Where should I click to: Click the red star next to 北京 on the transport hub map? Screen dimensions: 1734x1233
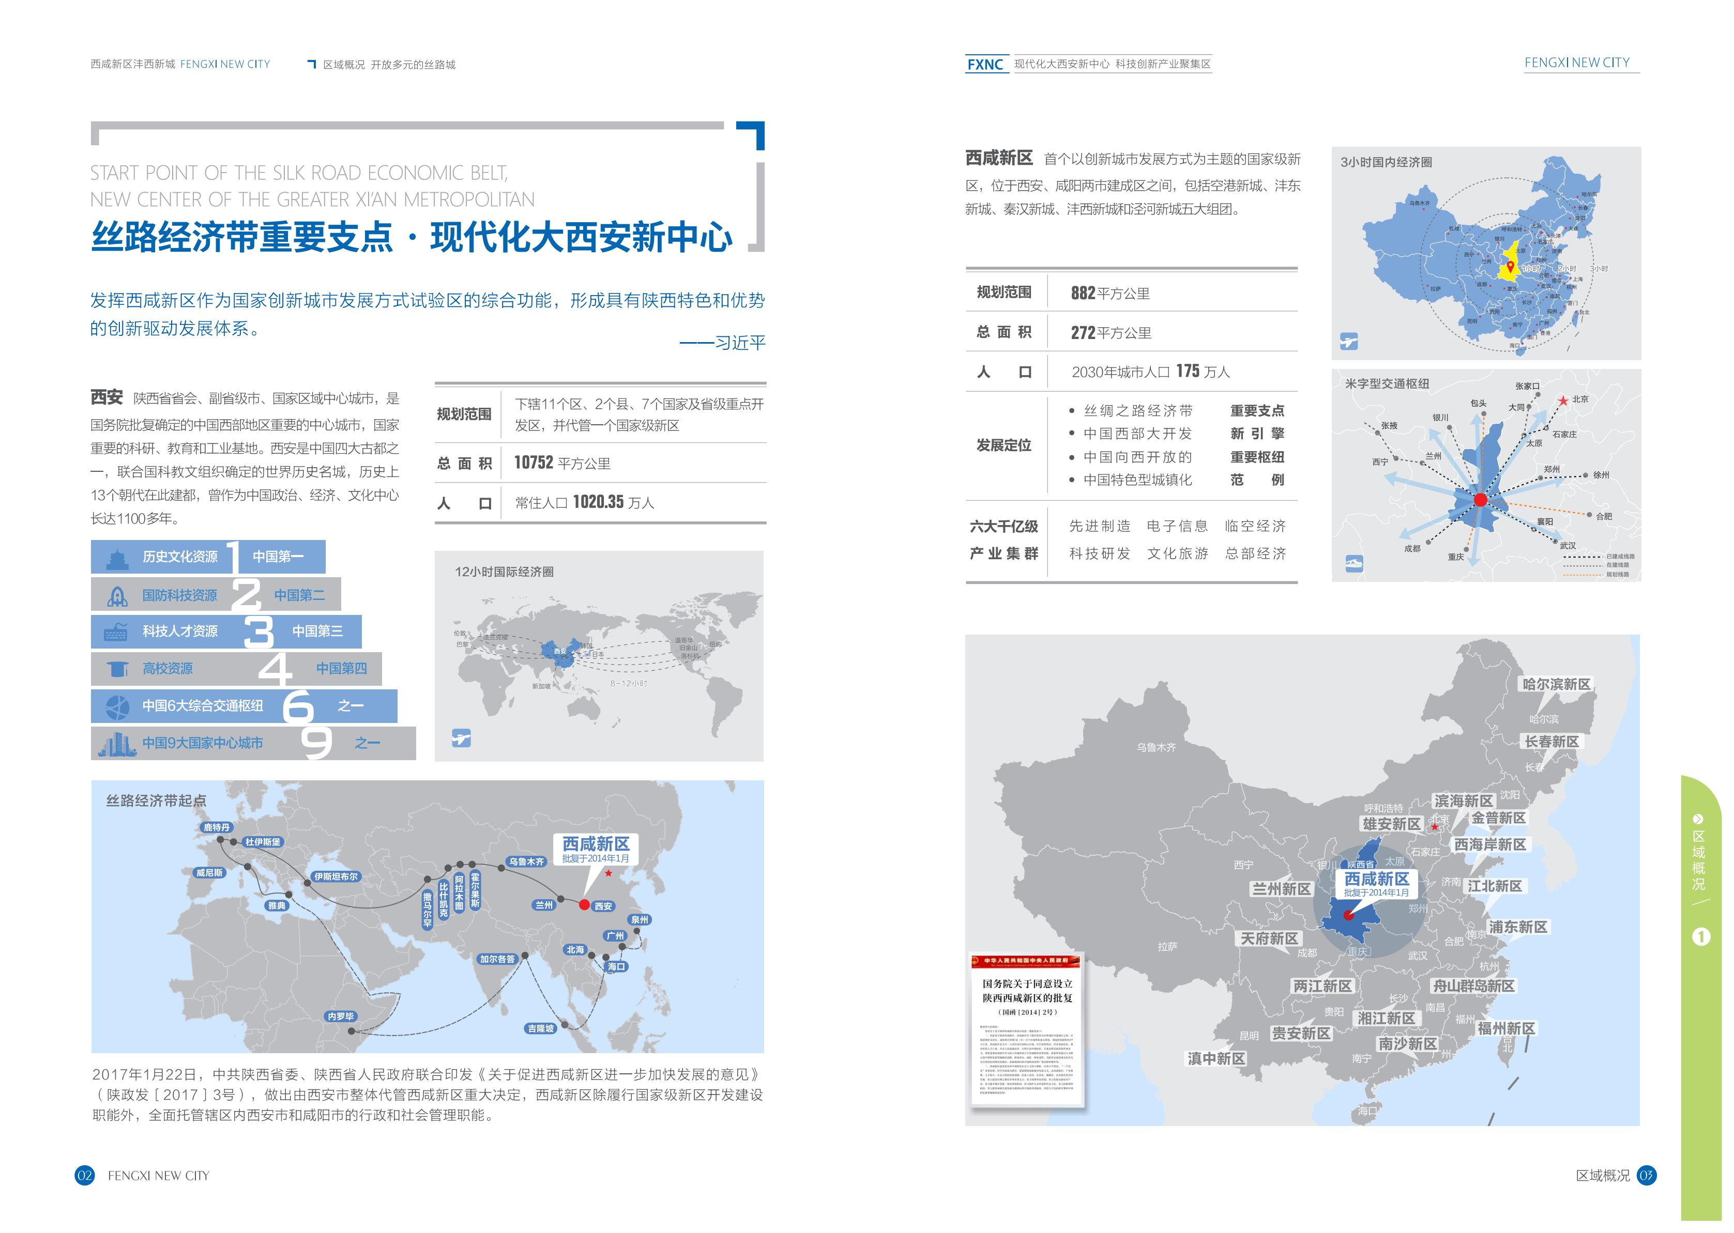pyautogui.click(x=1562, y=400)
